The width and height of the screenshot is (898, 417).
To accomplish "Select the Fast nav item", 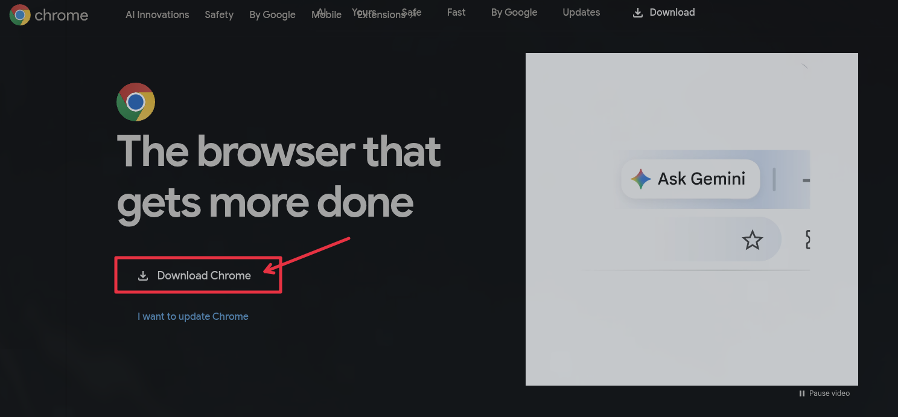I will click(456, 12).
